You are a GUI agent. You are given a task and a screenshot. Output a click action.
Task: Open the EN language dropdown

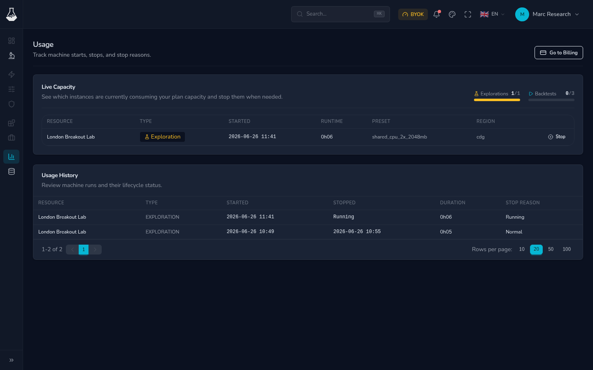[492, 14]
